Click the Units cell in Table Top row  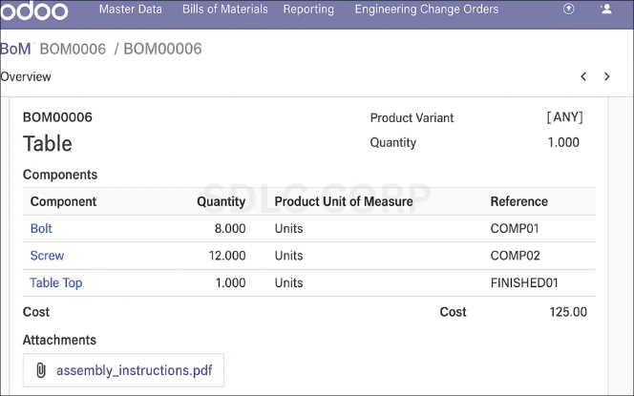click(288, 282)
